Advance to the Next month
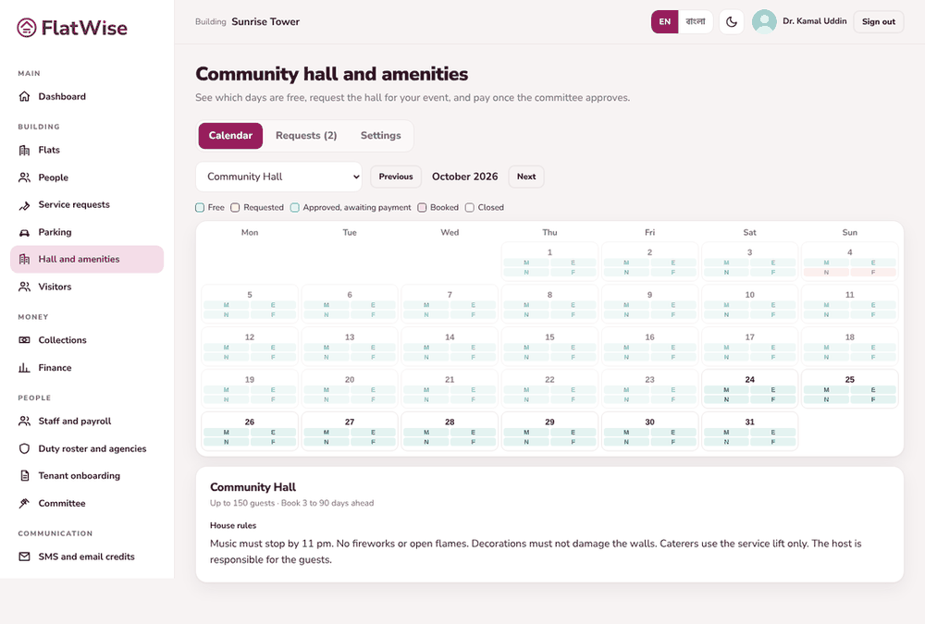The width and height of the screenshot is (925, 624). coord(526,177)
